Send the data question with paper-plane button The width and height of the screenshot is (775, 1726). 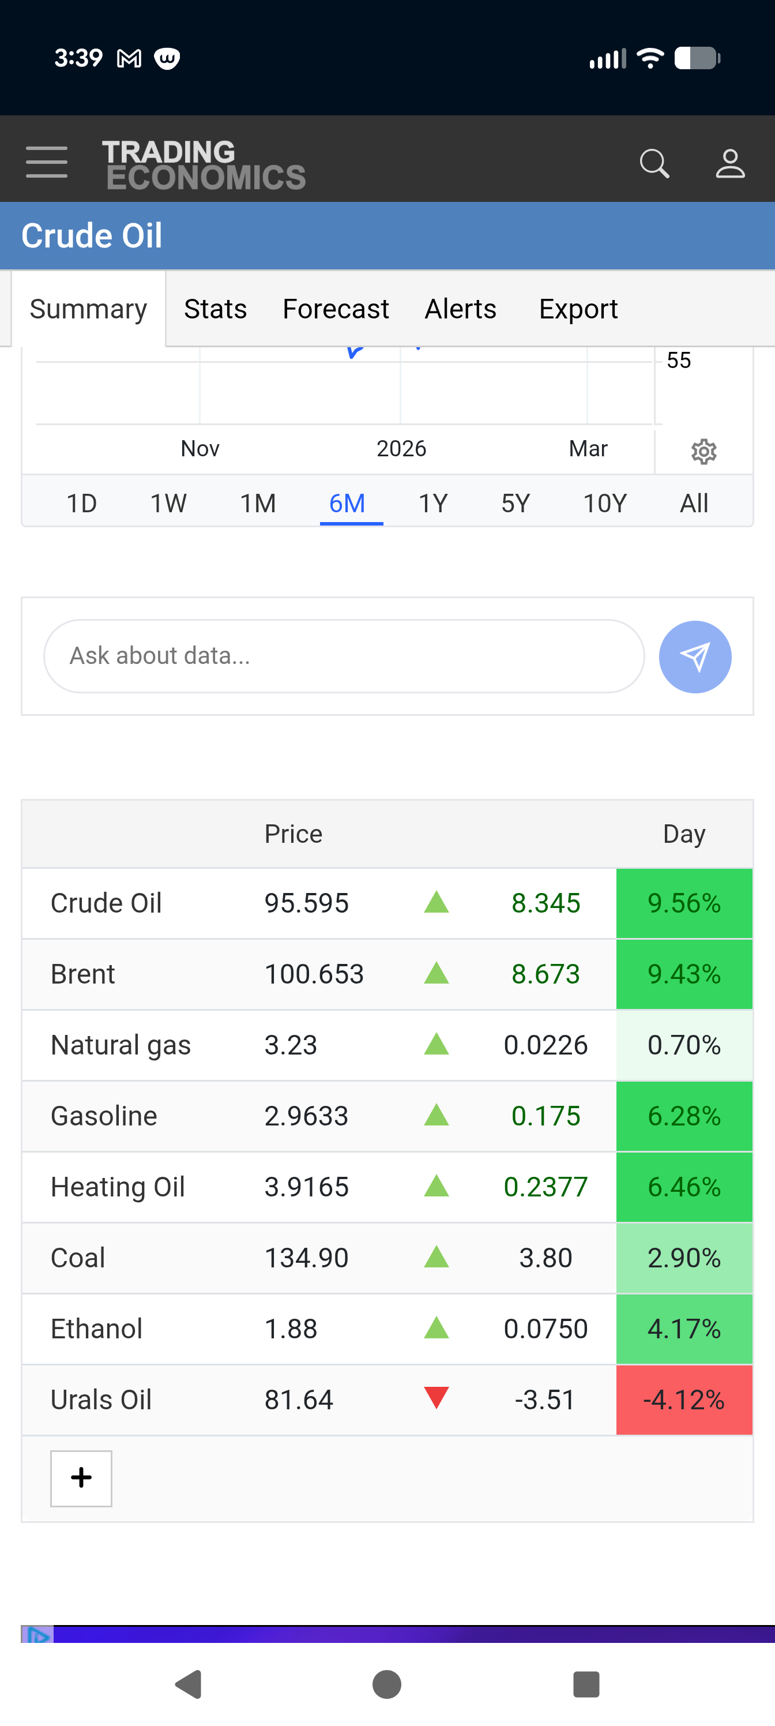pyautogui.click(x=695, y=656)
